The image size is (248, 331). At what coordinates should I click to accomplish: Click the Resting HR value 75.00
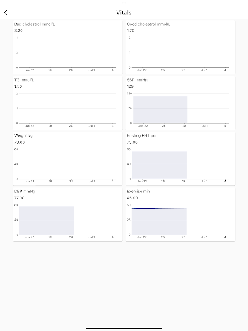click(x=132, y=142)
